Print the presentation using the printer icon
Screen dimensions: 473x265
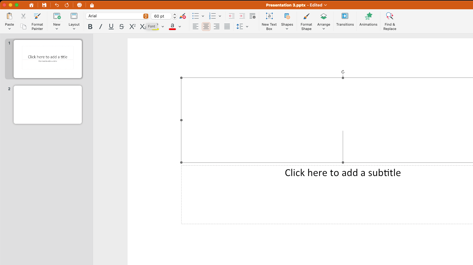(79, 5)
